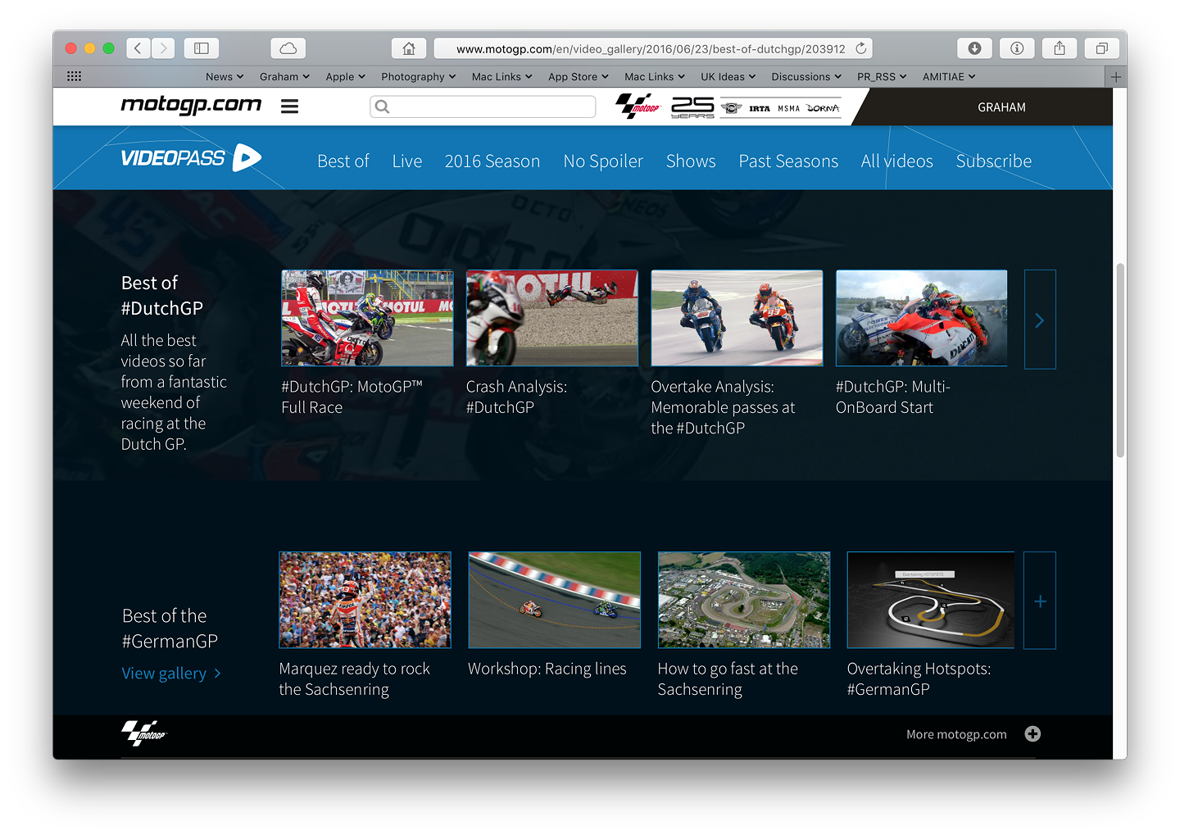Open Marquez ready to rock thumbnail
Screen dimensions: 1180x835
pos(365,600)
